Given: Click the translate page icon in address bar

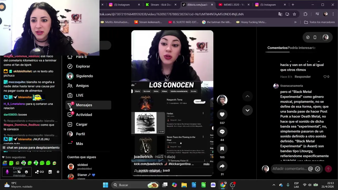Looking at the screenshot, I should [280, 14].
